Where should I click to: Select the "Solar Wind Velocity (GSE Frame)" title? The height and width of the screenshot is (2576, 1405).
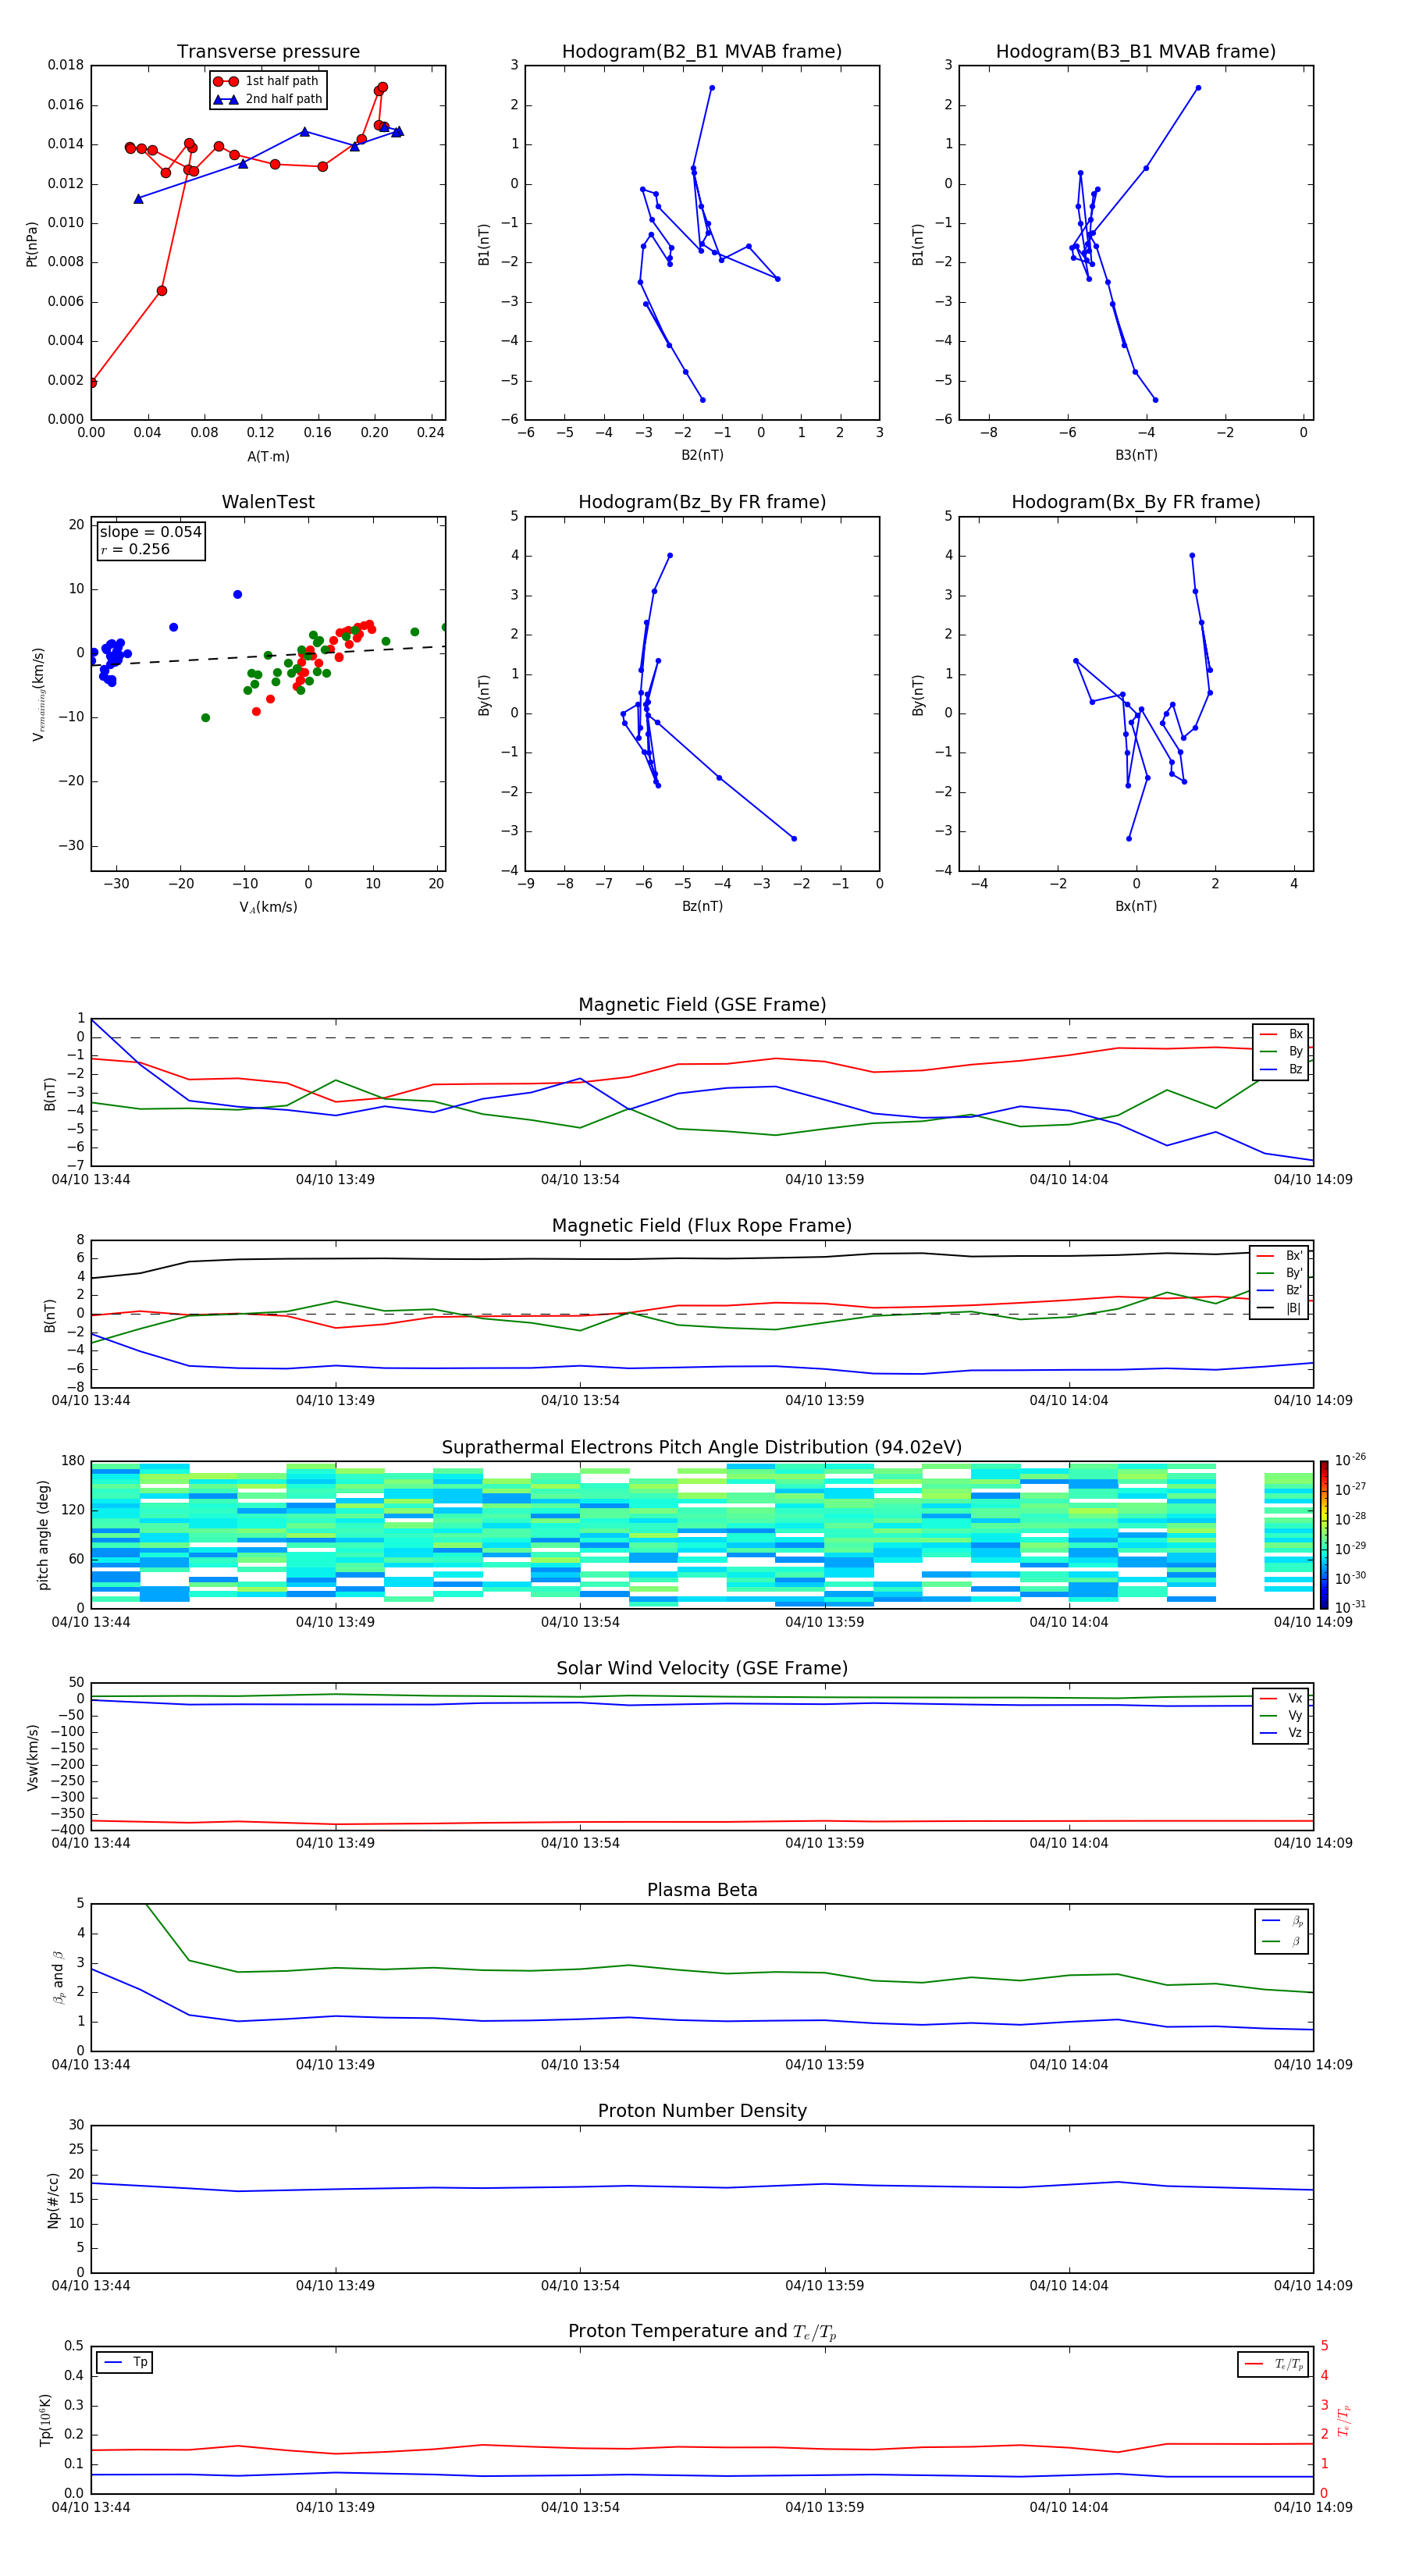702,1668
